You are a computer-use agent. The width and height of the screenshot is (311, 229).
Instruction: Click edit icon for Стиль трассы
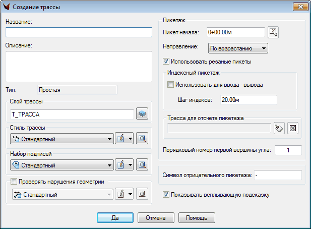(x=121, y=139)
